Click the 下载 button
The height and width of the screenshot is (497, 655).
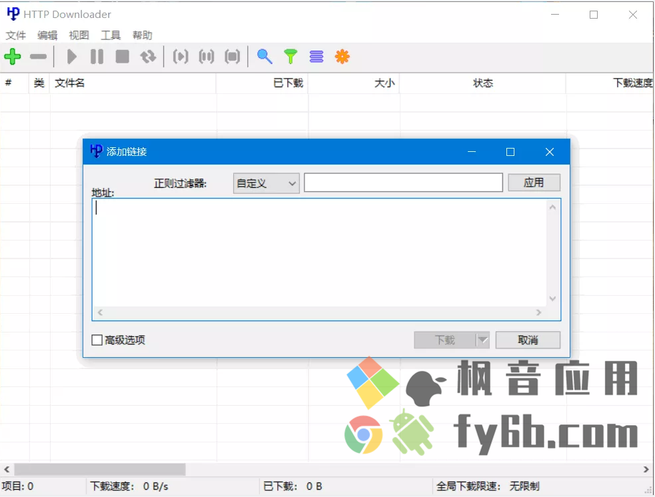(x=445, y=340)
